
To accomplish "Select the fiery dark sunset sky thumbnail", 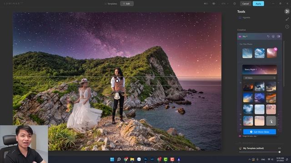I will [248, 86].
